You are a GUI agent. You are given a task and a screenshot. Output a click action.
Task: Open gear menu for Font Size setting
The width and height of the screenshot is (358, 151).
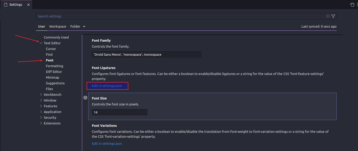85,98
